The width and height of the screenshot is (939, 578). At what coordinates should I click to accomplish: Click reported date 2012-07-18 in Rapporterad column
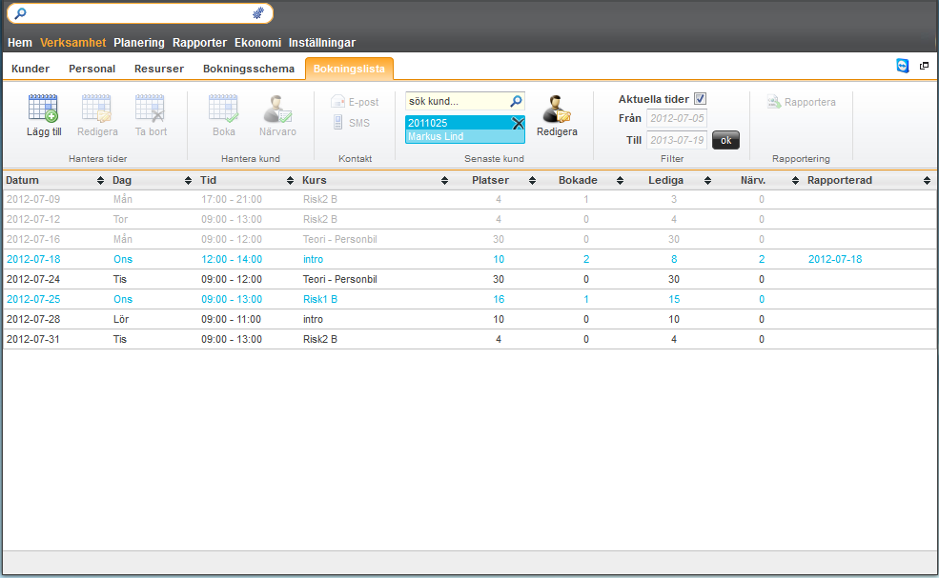click(x=835, y=259)
